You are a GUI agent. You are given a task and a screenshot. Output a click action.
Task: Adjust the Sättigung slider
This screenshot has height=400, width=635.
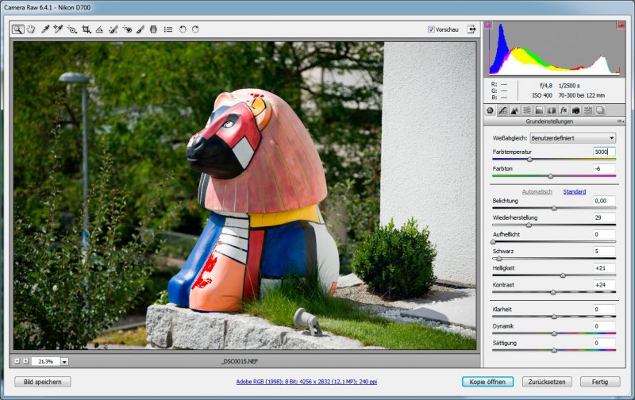(x=554, y=351)
